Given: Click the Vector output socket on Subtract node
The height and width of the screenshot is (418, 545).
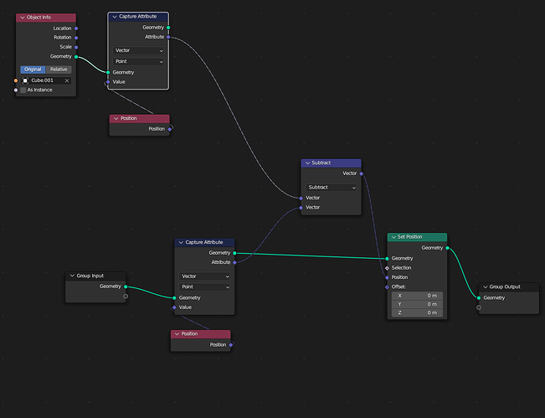Looking at the screenshot, I should tap(362, 173).
